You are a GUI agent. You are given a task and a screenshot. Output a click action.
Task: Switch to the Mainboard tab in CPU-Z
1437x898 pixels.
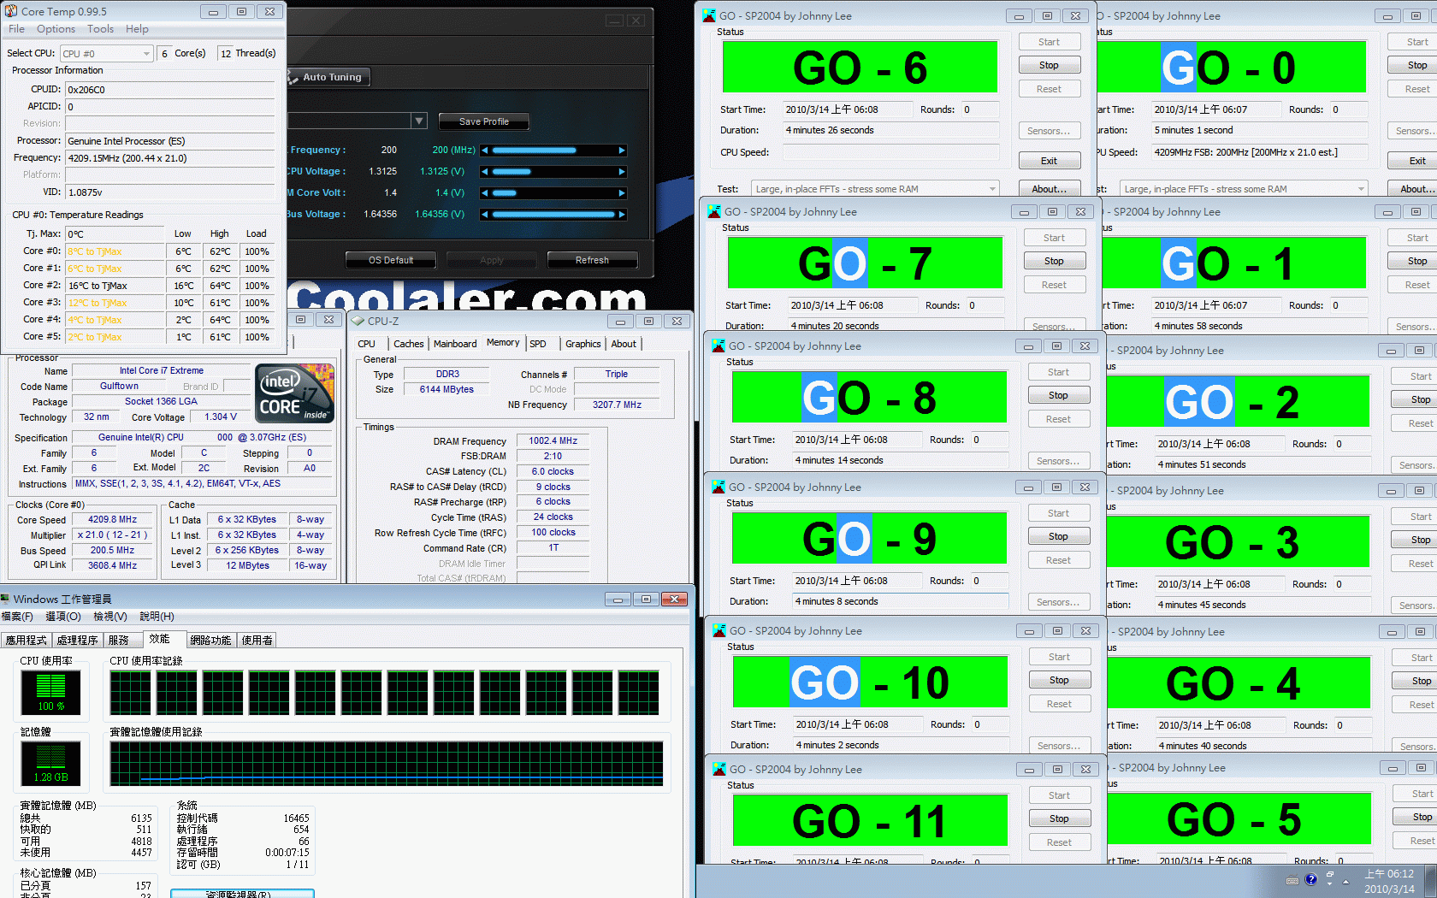(455, 344)
